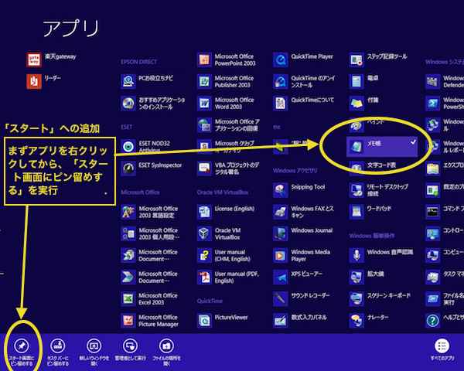Open the Snipping Tool icon
The image size is (464, 371).
281,190
